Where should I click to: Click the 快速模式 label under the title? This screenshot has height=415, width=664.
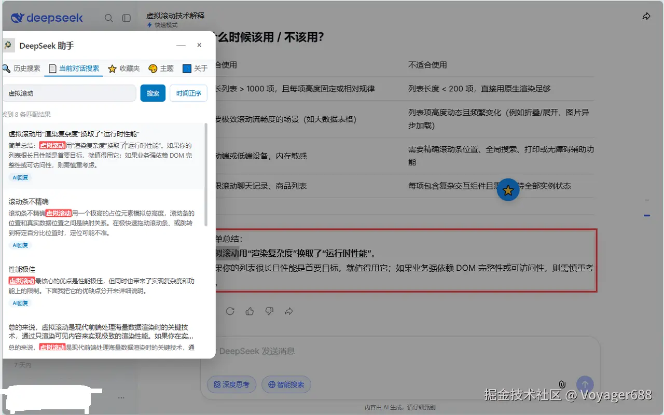(x=162, y=25)
